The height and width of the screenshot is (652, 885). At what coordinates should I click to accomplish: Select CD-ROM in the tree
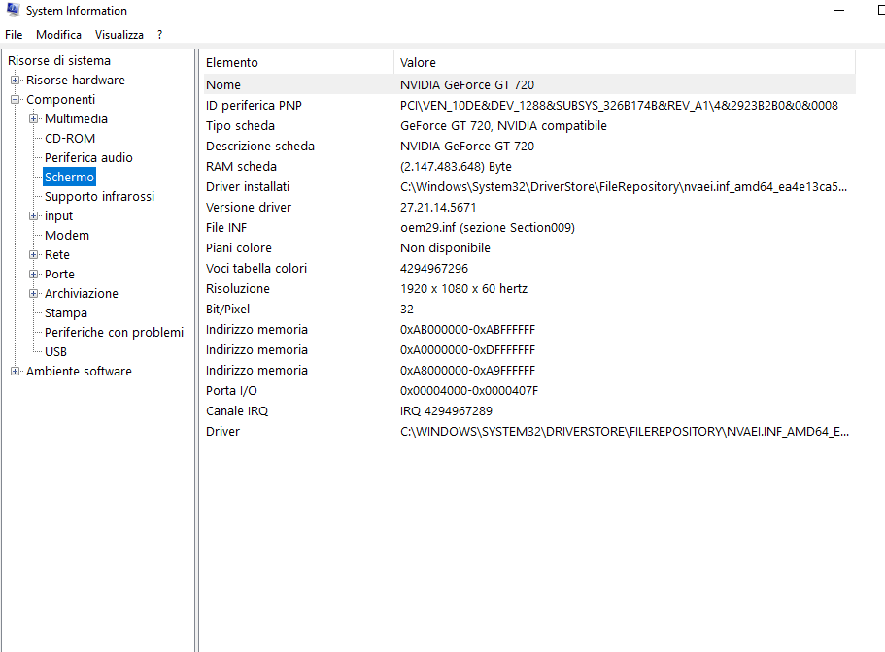(x=70, y=139)
